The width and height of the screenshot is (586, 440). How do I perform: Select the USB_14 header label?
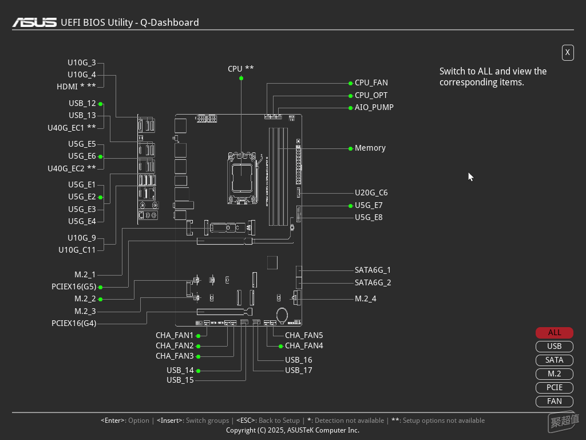point(180,371)
